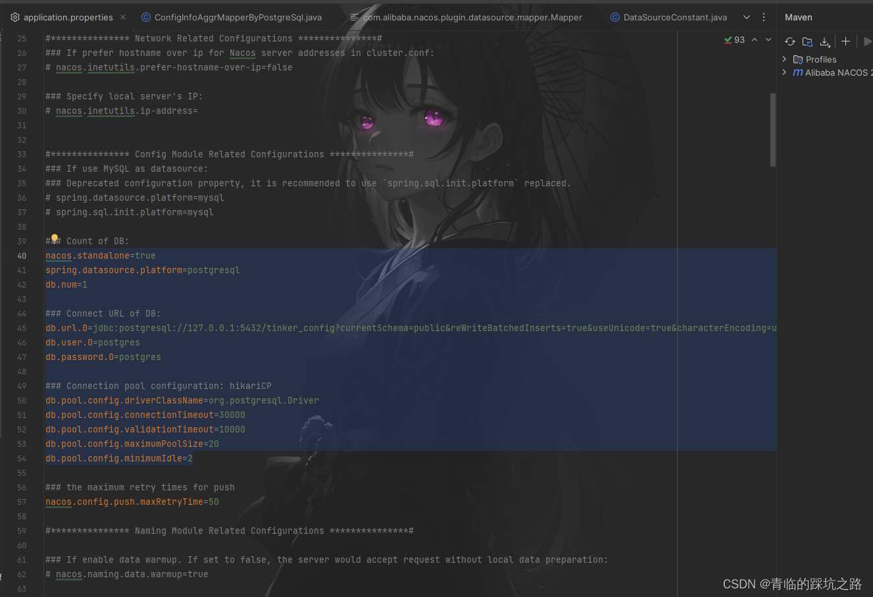
Task: Click the db.num=1 line
Action: coord(66,284)
